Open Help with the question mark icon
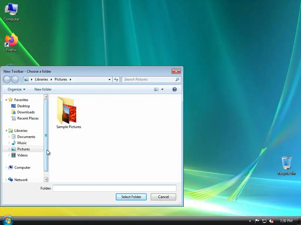The height and width of the screenshot is (225, 301). (x=175, y=89)
